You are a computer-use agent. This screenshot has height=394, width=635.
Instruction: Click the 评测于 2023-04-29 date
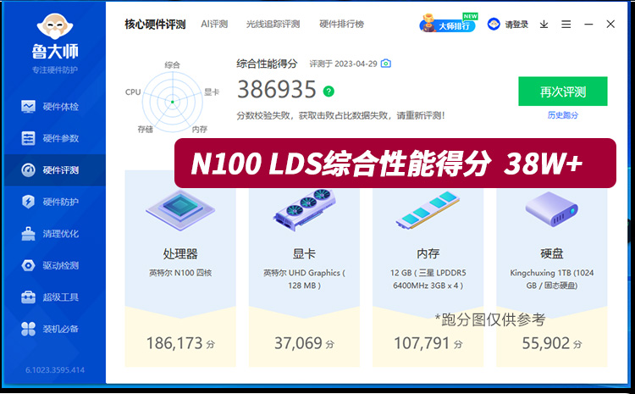click(x=343, y=64)
